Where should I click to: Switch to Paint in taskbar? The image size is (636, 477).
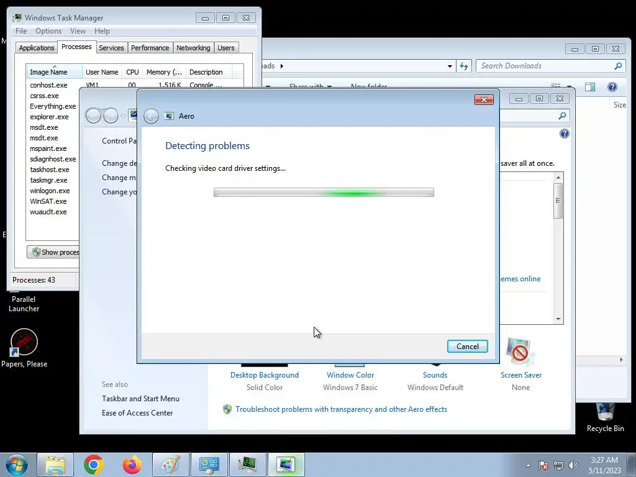[171, 465]
